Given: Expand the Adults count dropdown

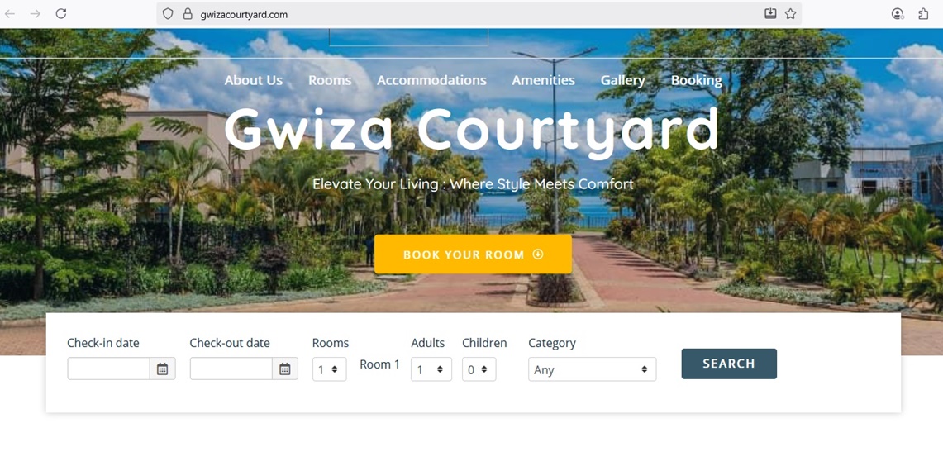Looking at the screenshot, I should click(x=431, y=369).
